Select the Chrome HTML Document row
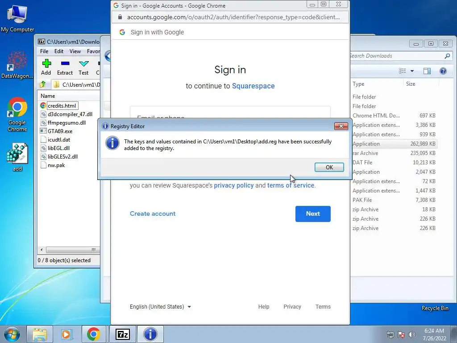457x343 pixels. (x=394, y=116)
